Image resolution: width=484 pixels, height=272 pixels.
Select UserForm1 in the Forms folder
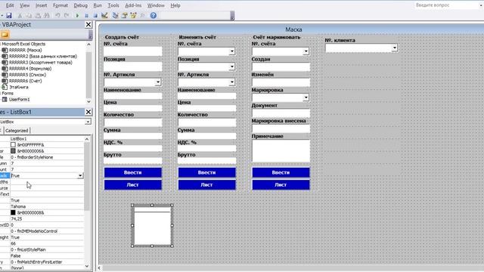[x=19, y=99]
